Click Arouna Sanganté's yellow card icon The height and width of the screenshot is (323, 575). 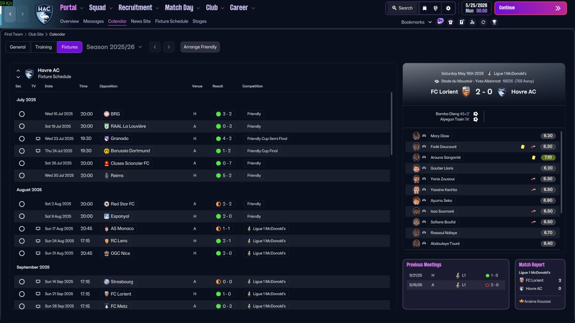tap(533, 157)
